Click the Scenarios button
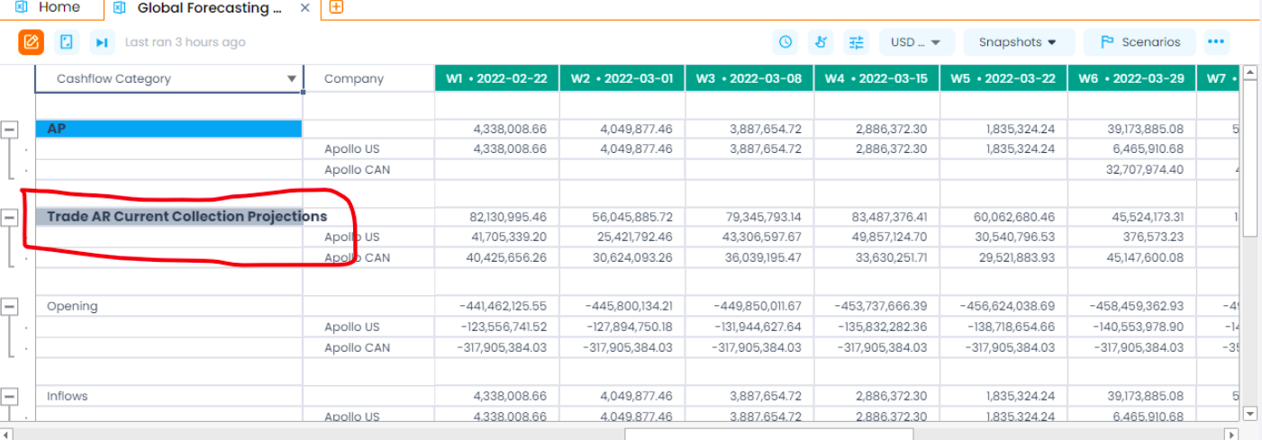 [x=1139, y=42]
